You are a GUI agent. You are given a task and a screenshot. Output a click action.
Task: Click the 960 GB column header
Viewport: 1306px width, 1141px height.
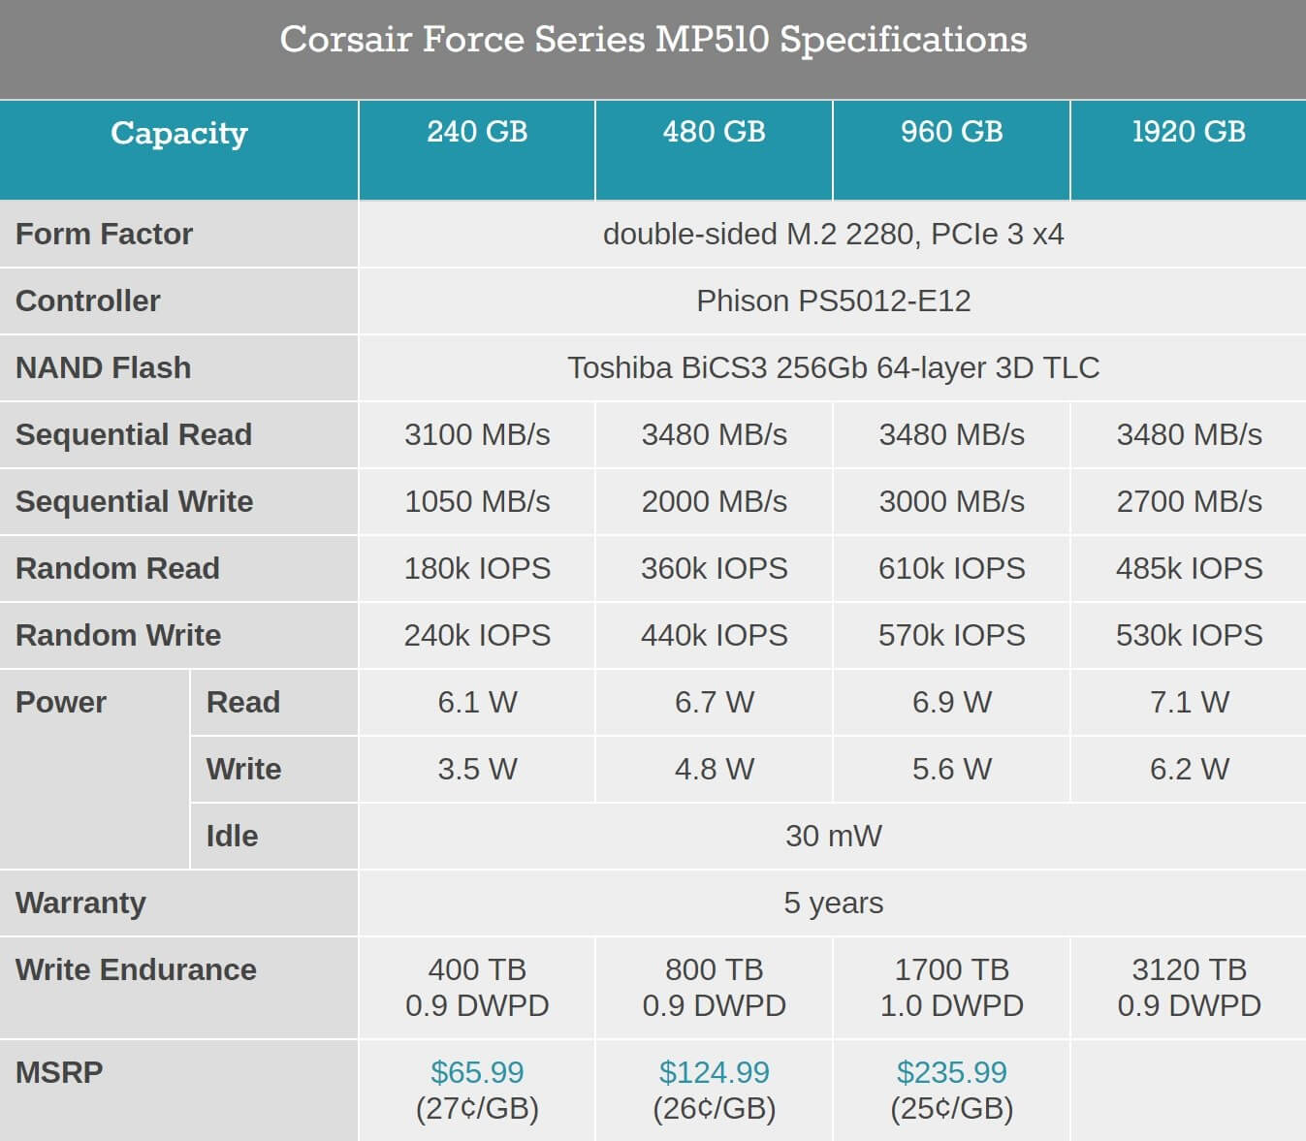coord(951,132)
